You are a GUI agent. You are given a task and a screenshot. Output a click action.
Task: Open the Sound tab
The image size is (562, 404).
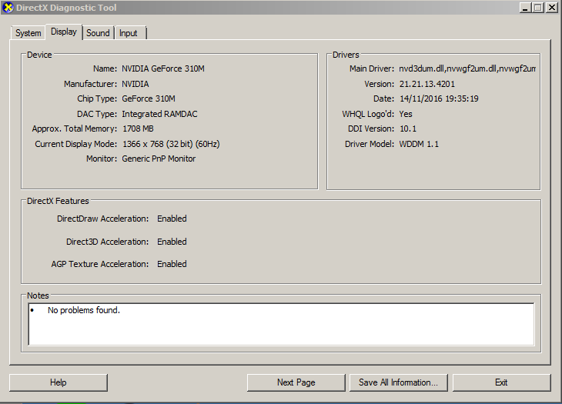coord(98,33)
